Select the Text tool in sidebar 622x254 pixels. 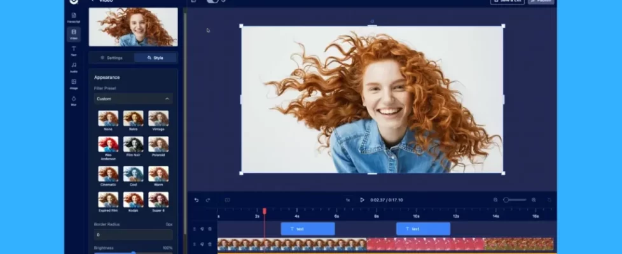coord(74,50)
